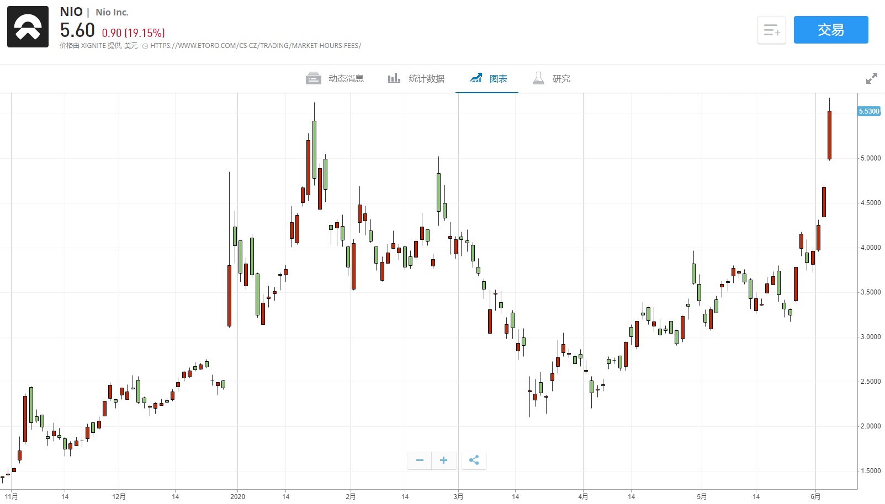Click the 5月 date axis label
The height and width of the screenshot is (504, 885).
click(702, 496)
